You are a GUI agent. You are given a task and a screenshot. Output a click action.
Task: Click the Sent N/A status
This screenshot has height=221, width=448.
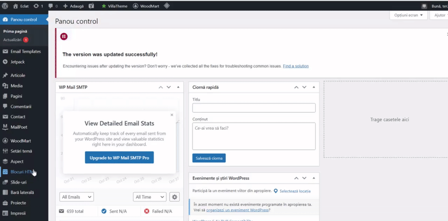(x=114, y=211)
